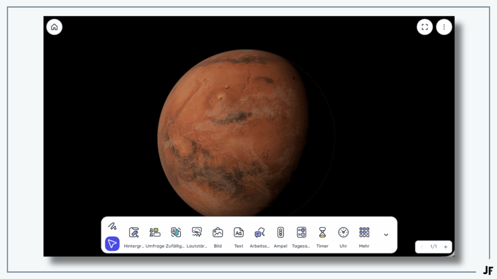Click the home icon button

54,27
